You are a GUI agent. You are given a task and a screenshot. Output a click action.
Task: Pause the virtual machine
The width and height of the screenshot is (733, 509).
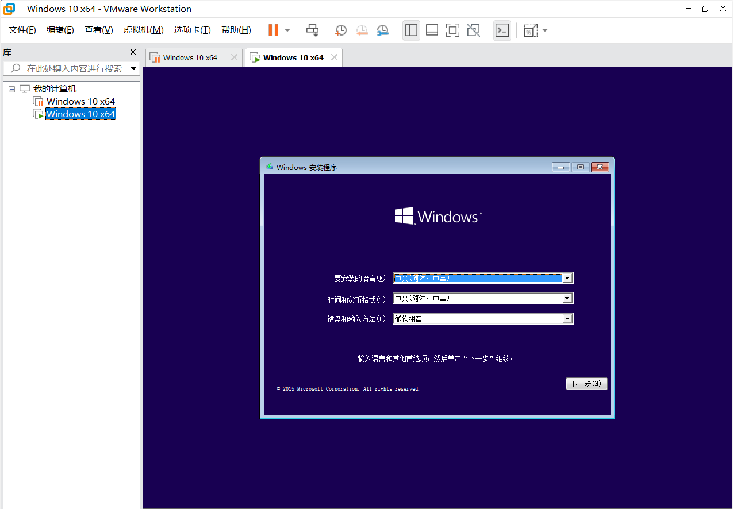tap(274, 30)
